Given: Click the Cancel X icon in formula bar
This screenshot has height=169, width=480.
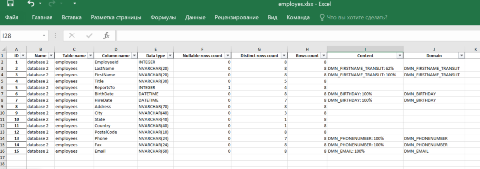Looking at the screenshot, I should pyautogui.click(x=72, y=36).
